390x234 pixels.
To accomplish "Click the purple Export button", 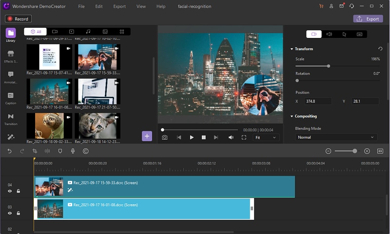I will 368,19.
